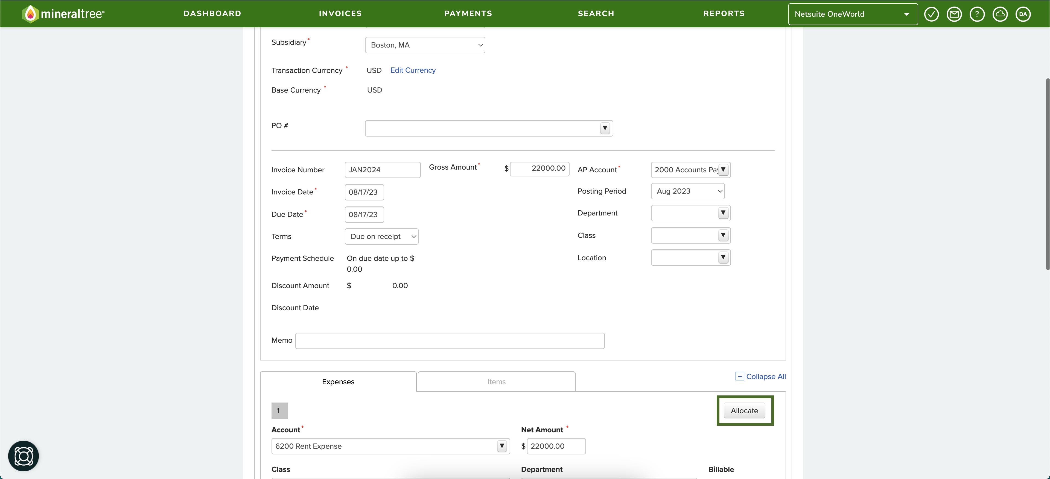1050x479 pixels.
Task: Open the Search menu
Action: [x=596, y=13]
